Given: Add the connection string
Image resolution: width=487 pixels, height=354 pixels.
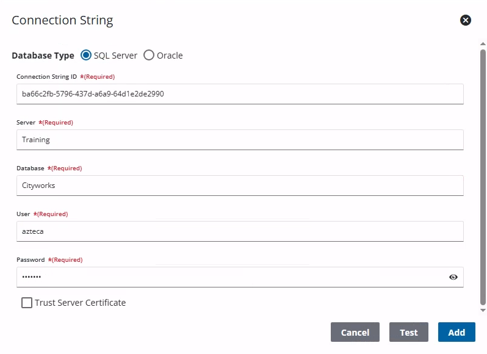Looking at the screenshot, I should coord(456,333).
